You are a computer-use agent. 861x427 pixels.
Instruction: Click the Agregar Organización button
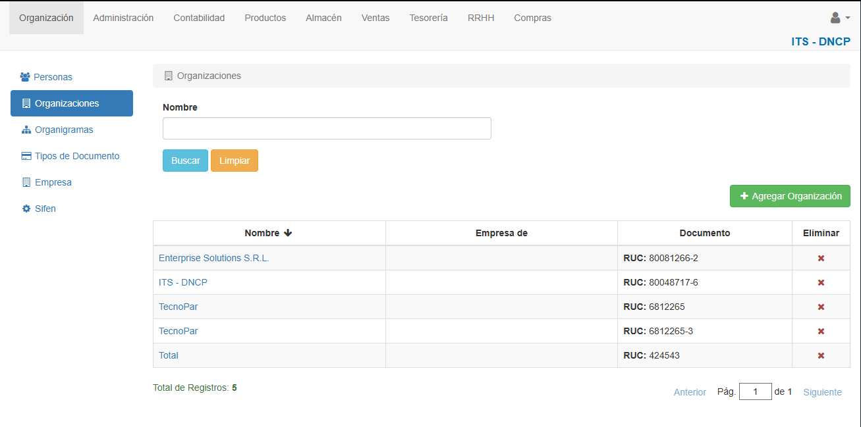(x=790, y=196)
